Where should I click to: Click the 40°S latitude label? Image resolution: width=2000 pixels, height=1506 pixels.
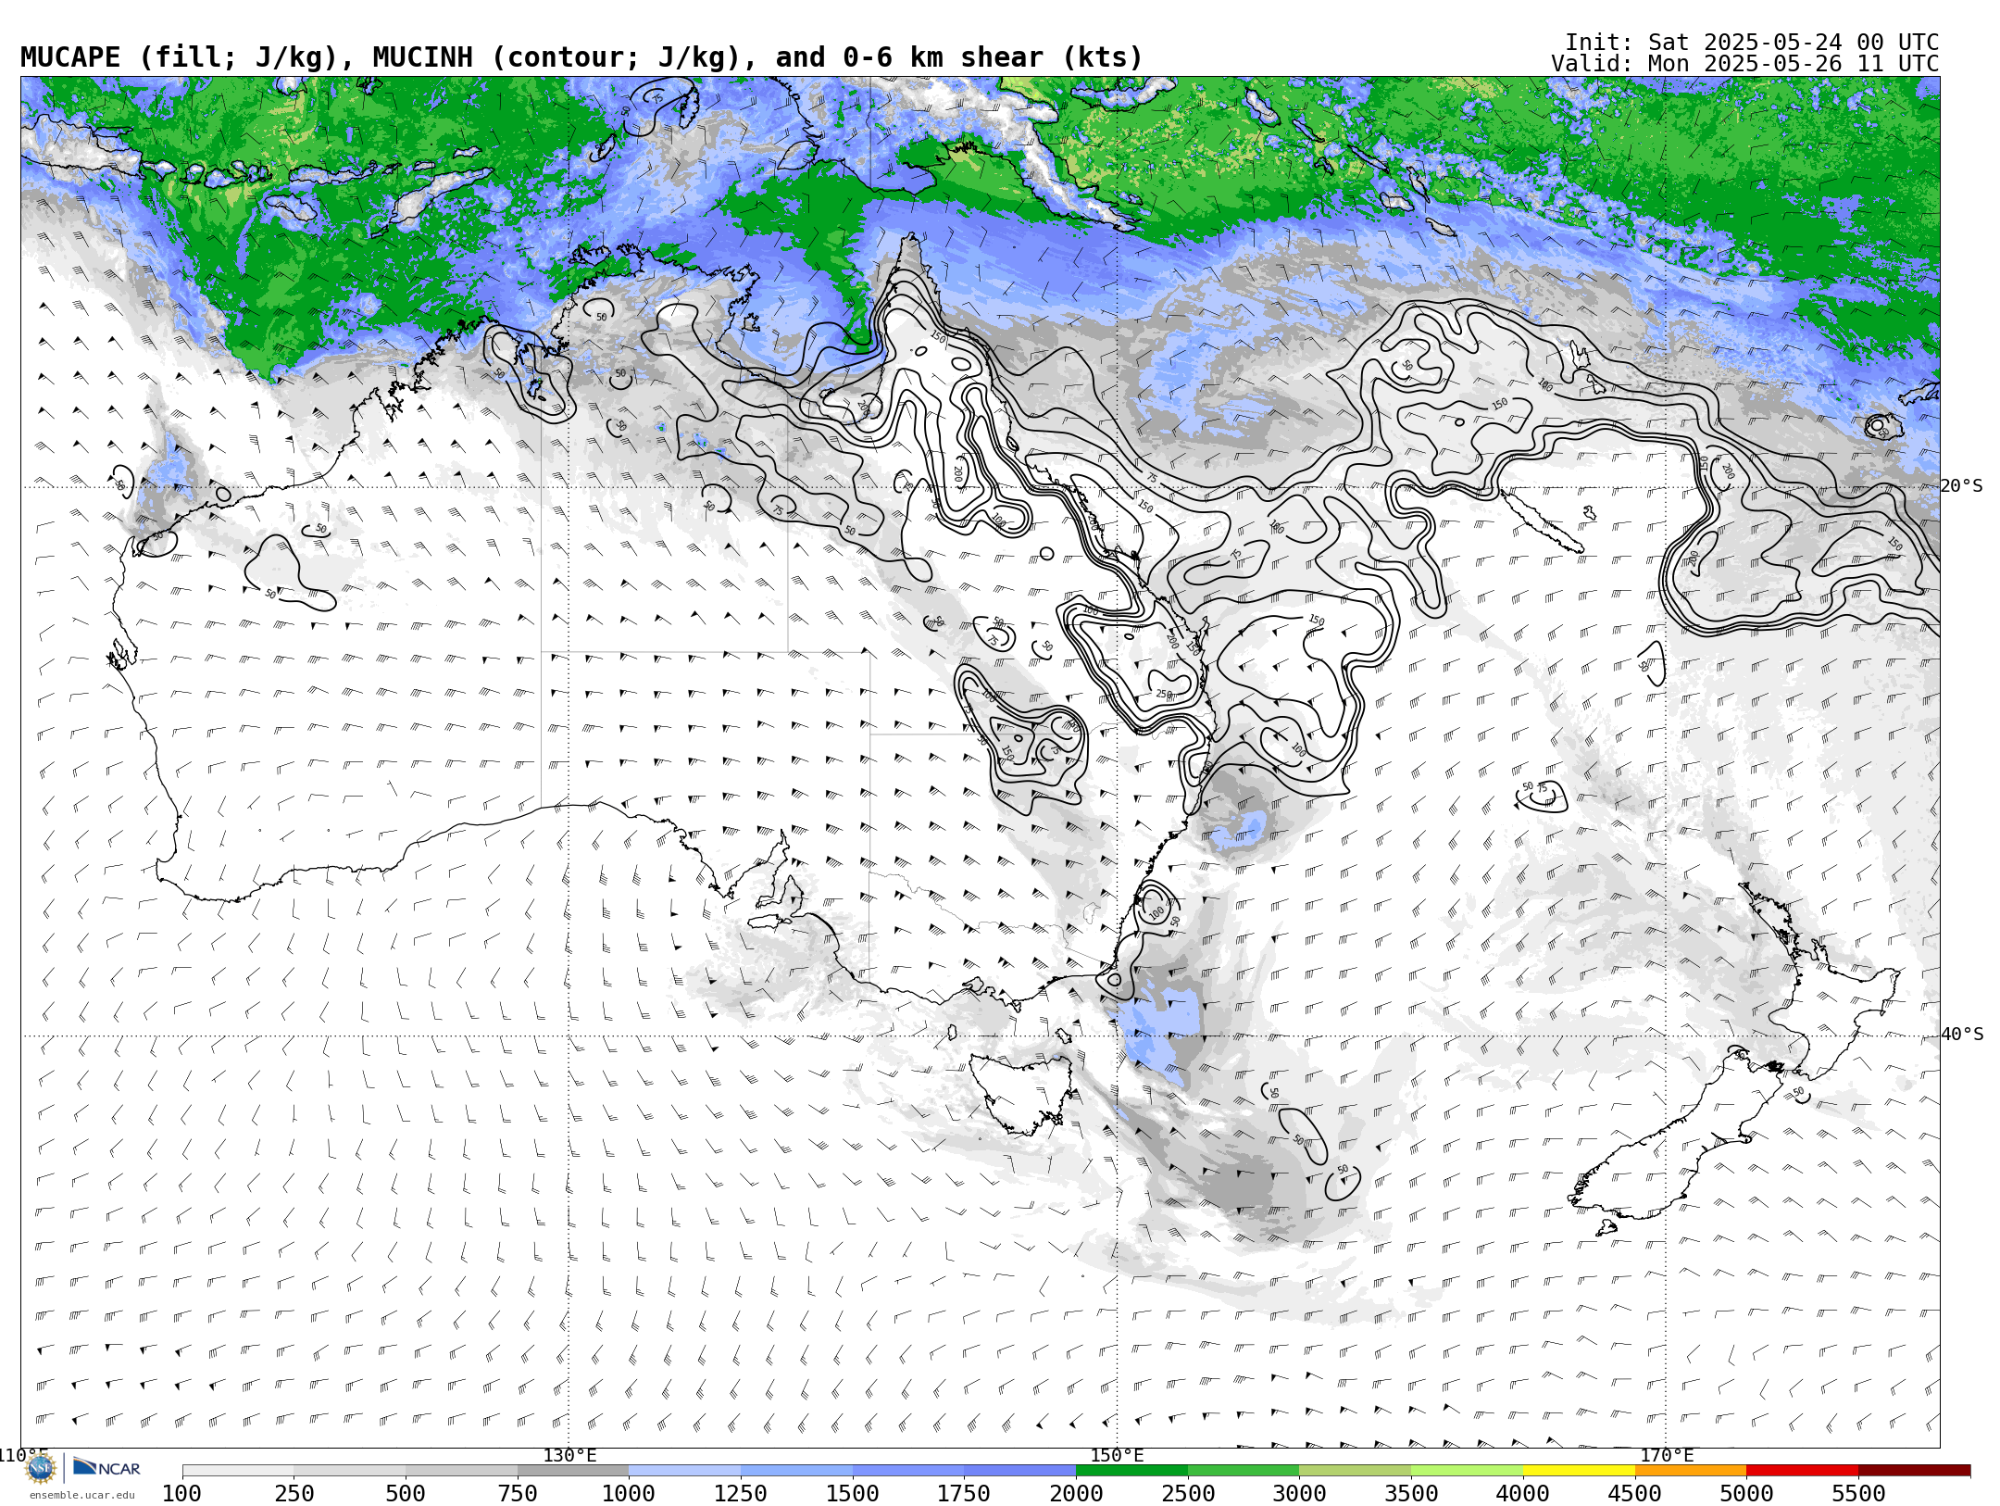click(x=1961, y=1035)
